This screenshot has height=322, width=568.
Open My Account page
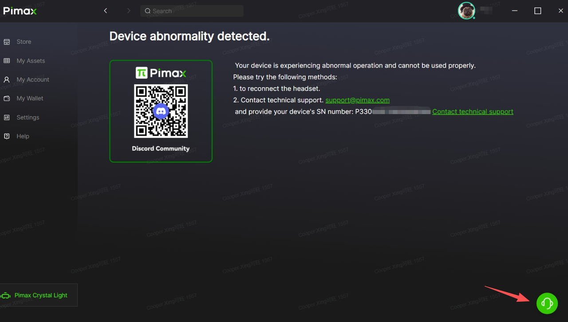33,79
